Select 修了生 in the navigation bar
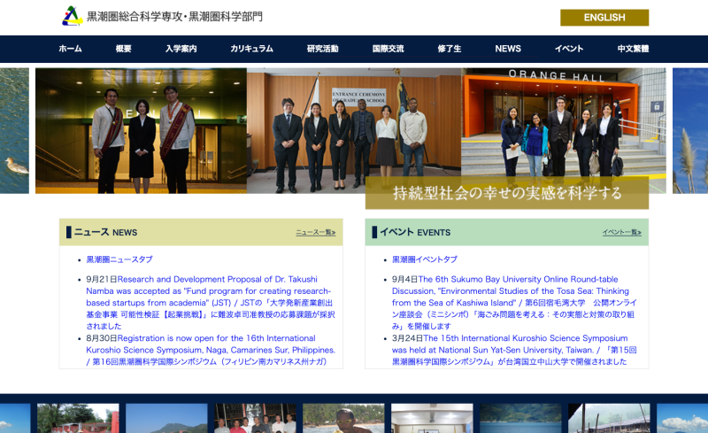This screenshot has width=708, height=433. tap(450, 49)
